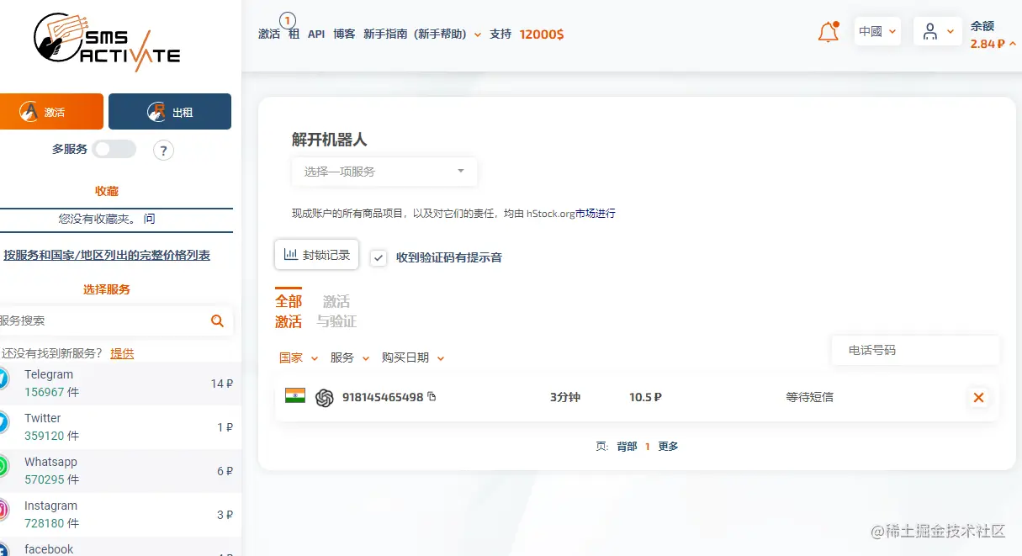Go to 更多 next page

click(668, 447)
